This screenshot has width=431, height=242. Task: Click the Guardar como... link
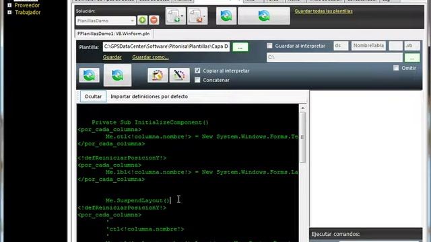150,57
